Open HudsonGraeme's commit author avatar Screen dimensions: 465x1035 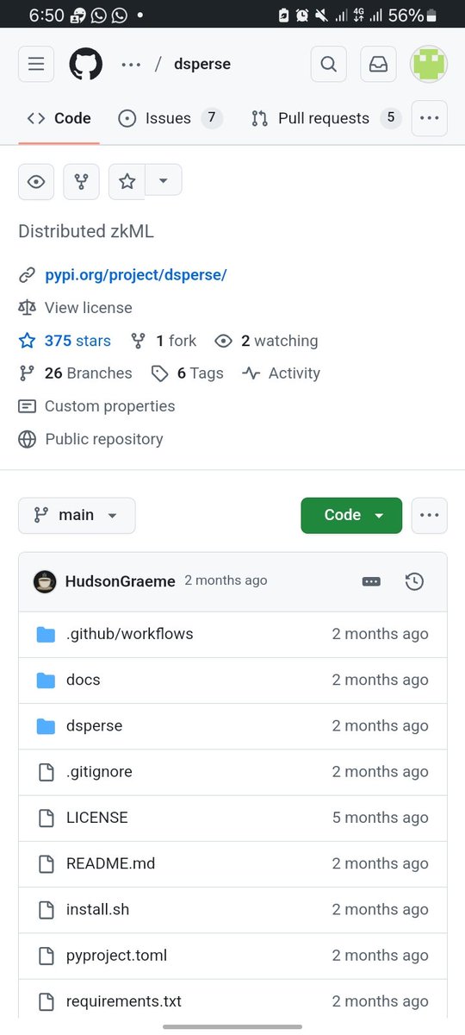45,581
